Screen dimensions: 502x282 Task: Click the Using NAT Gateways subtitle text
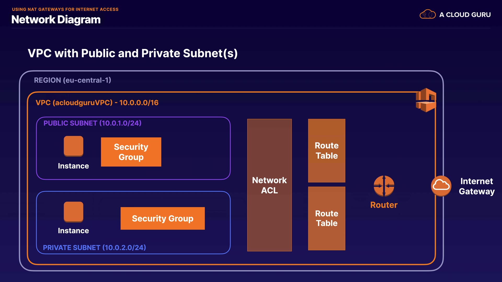(x=65, y=9)
